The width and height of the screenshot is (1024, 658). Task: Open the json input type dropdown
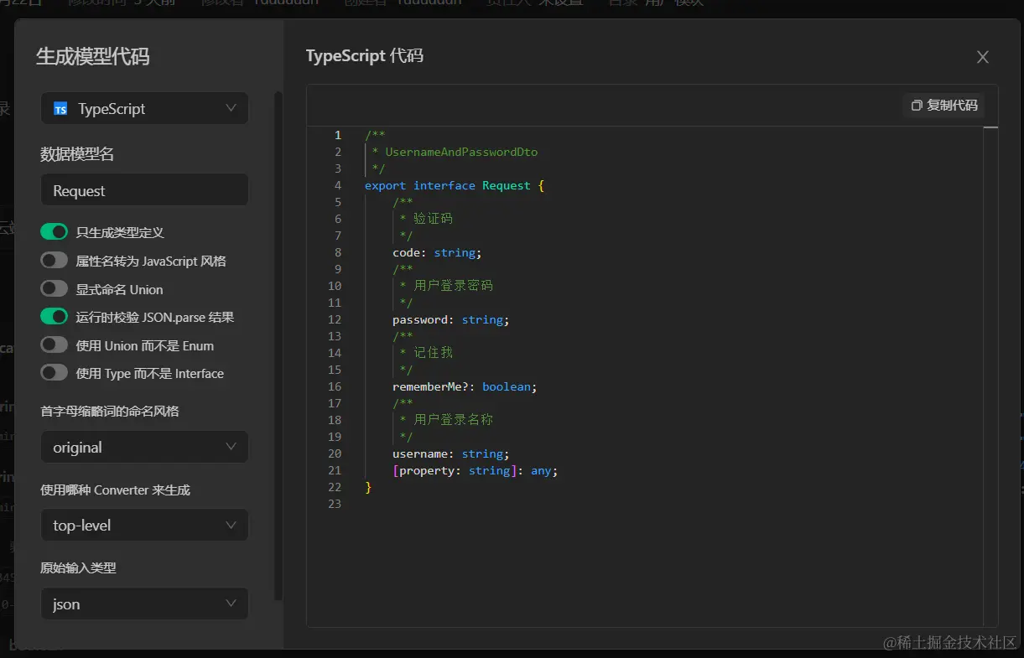(x=144, y=604)
